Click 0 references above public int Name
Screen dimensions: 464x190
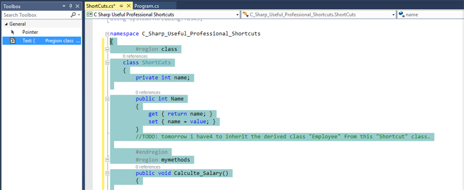click(148, 93)
